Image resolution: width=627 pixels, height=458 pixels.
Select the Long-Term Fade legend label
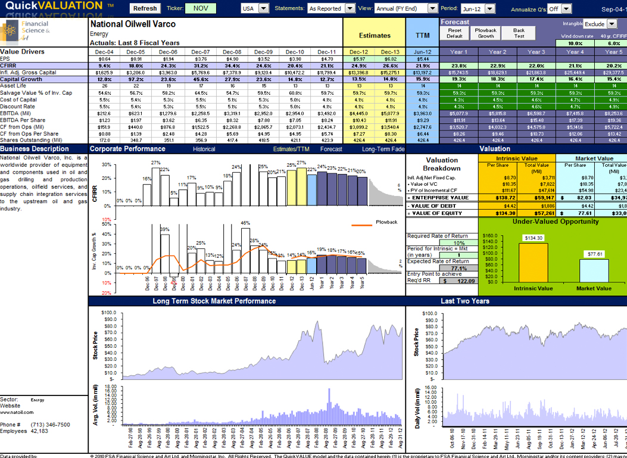click(x=383, y=149)
